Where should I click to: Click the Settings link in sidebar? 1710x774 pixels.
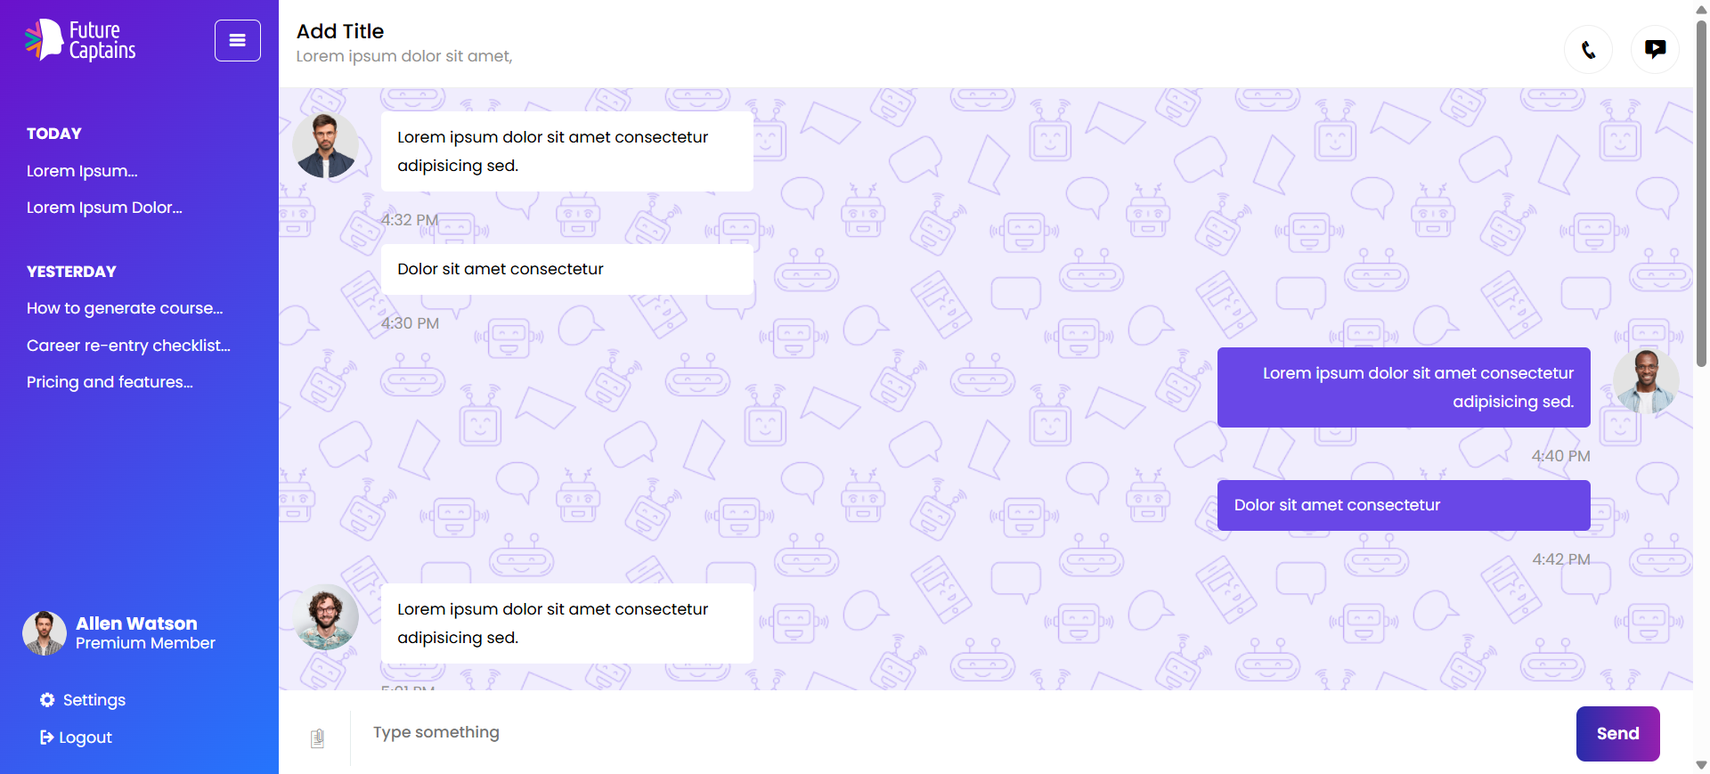coord(94,700)
